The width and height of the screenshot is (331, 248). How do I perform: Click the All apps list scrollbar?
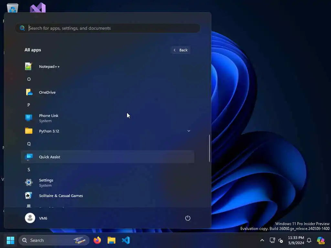(x=209, y=149)
